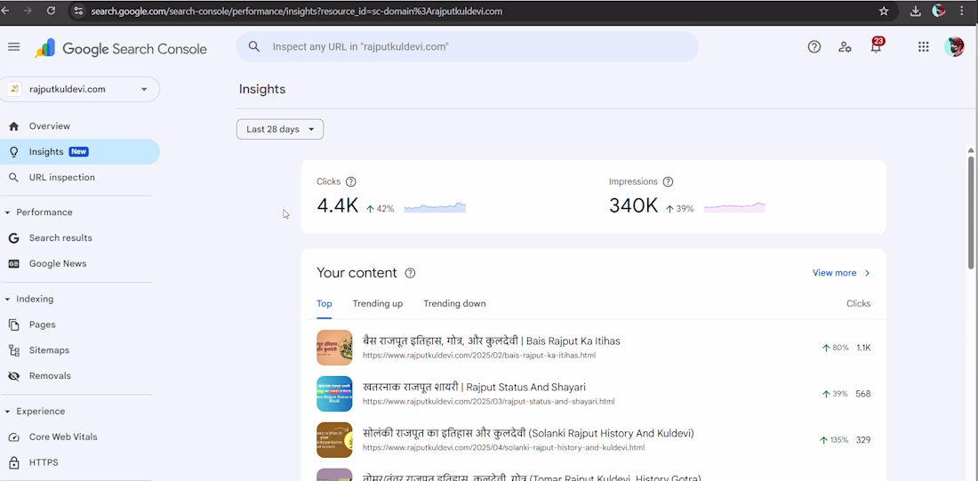The width and height of the screenshot is (978, 481).
Task: Click the Google News icon
Action: click(x=13, y=263)
